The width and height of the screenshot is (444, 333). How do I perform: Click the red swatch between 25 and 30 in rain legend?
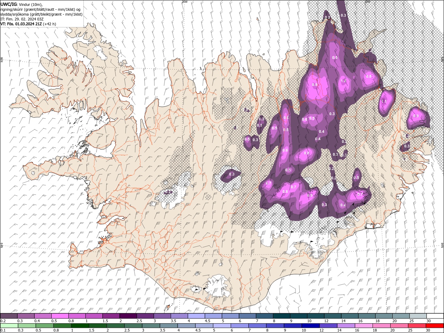(x=417, y=326)
